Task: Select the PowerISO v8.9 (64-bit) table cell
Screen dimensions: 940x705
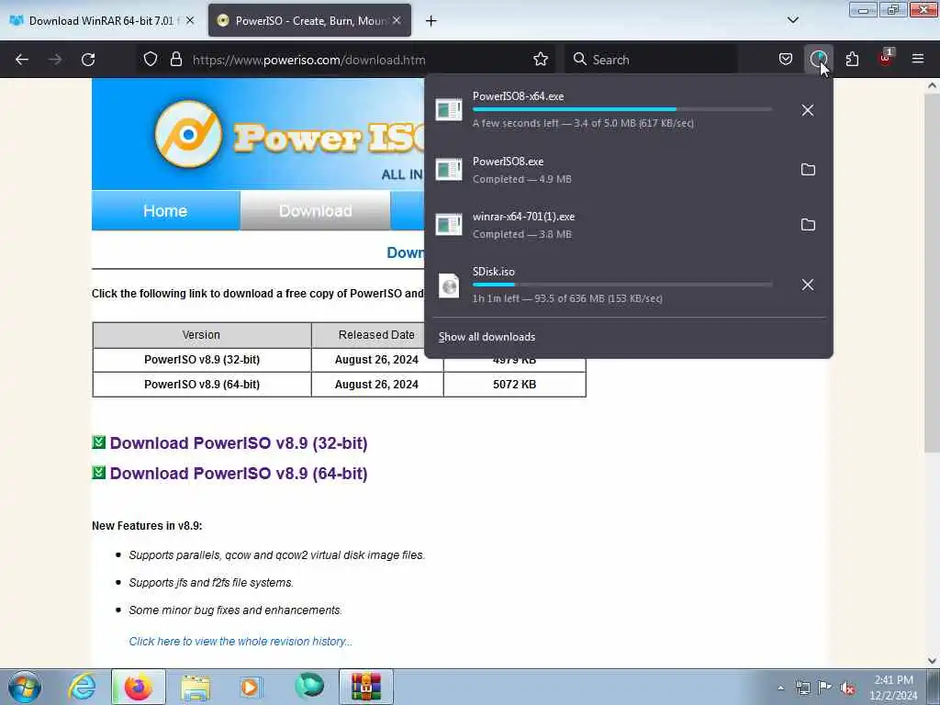Action: (202, 385)
